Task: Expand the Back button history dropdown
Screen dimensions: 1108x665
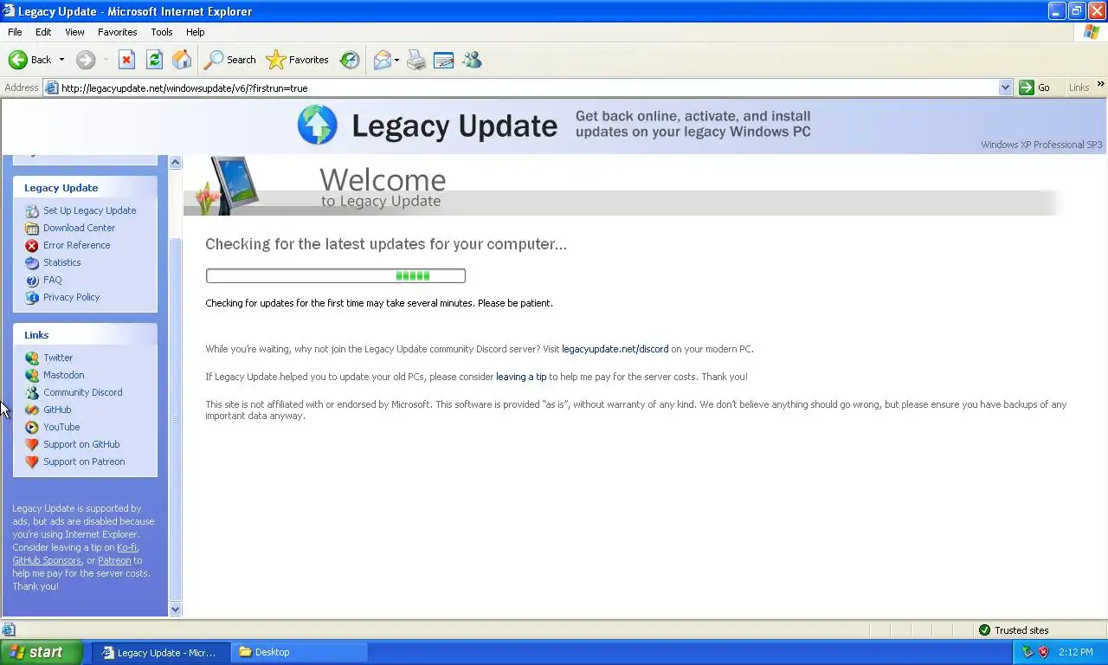Action: 61,60
